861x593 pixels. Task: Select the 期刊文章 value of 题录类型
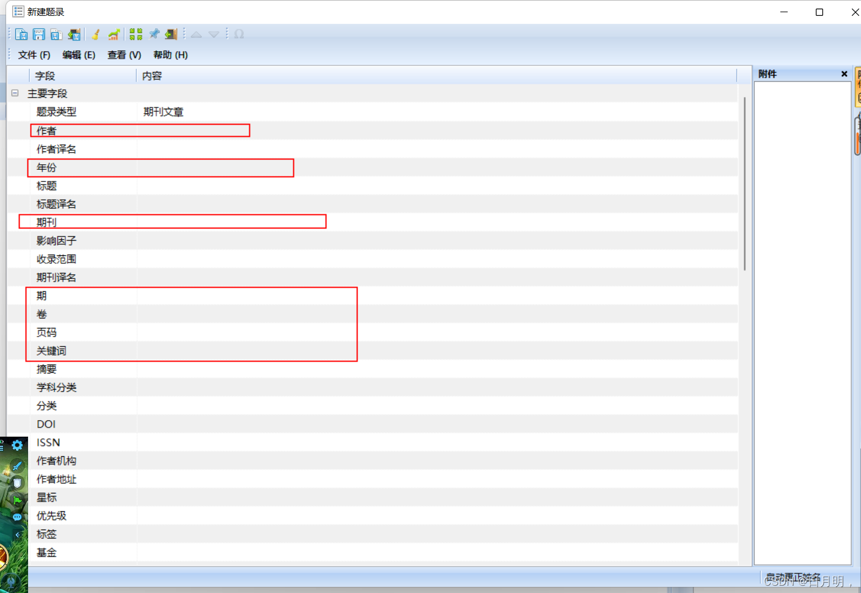(x=163, y=112)
